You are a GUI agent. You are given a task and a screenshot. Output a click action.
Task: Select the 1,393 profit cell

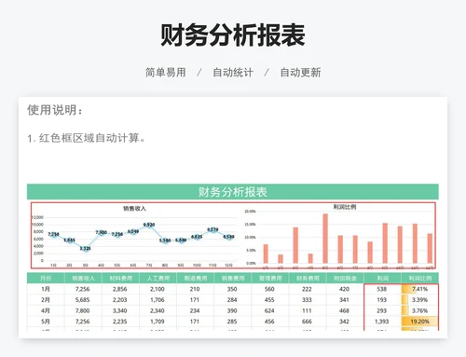tap(382, 322)
